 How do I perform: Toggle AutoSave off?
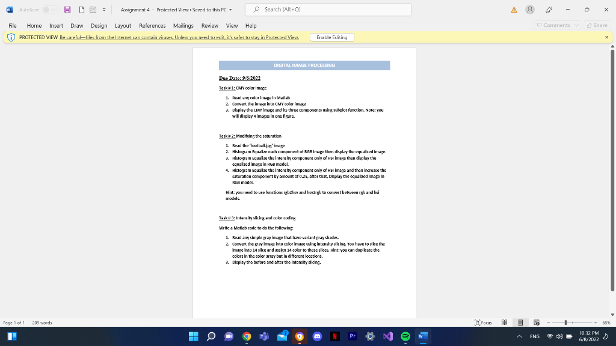(49, 9)
